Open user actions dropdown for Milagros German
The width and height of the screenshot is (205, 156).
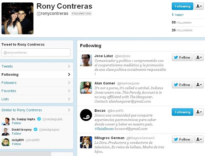pyautogui.click(x=199, y=139)
